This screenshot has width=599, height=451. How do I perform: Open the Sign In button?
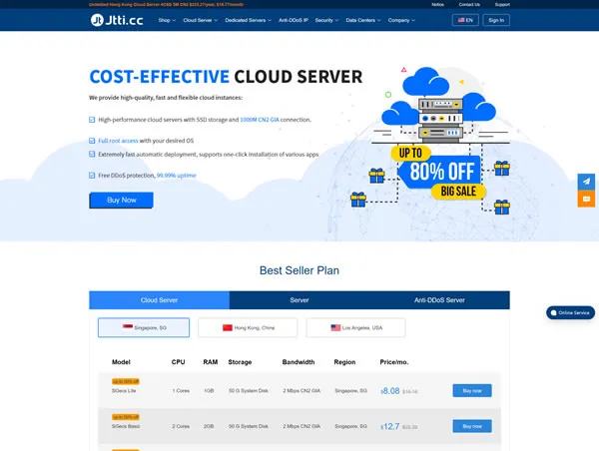point(496,20)
